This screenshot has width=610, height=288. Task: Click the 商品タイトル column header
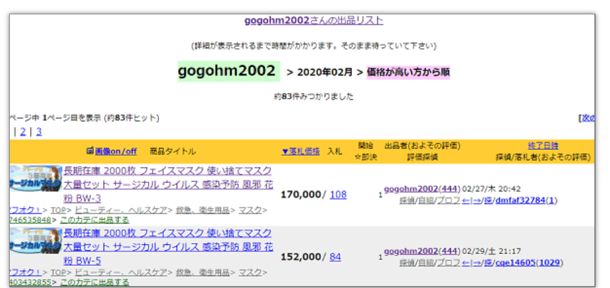(173, 151)
